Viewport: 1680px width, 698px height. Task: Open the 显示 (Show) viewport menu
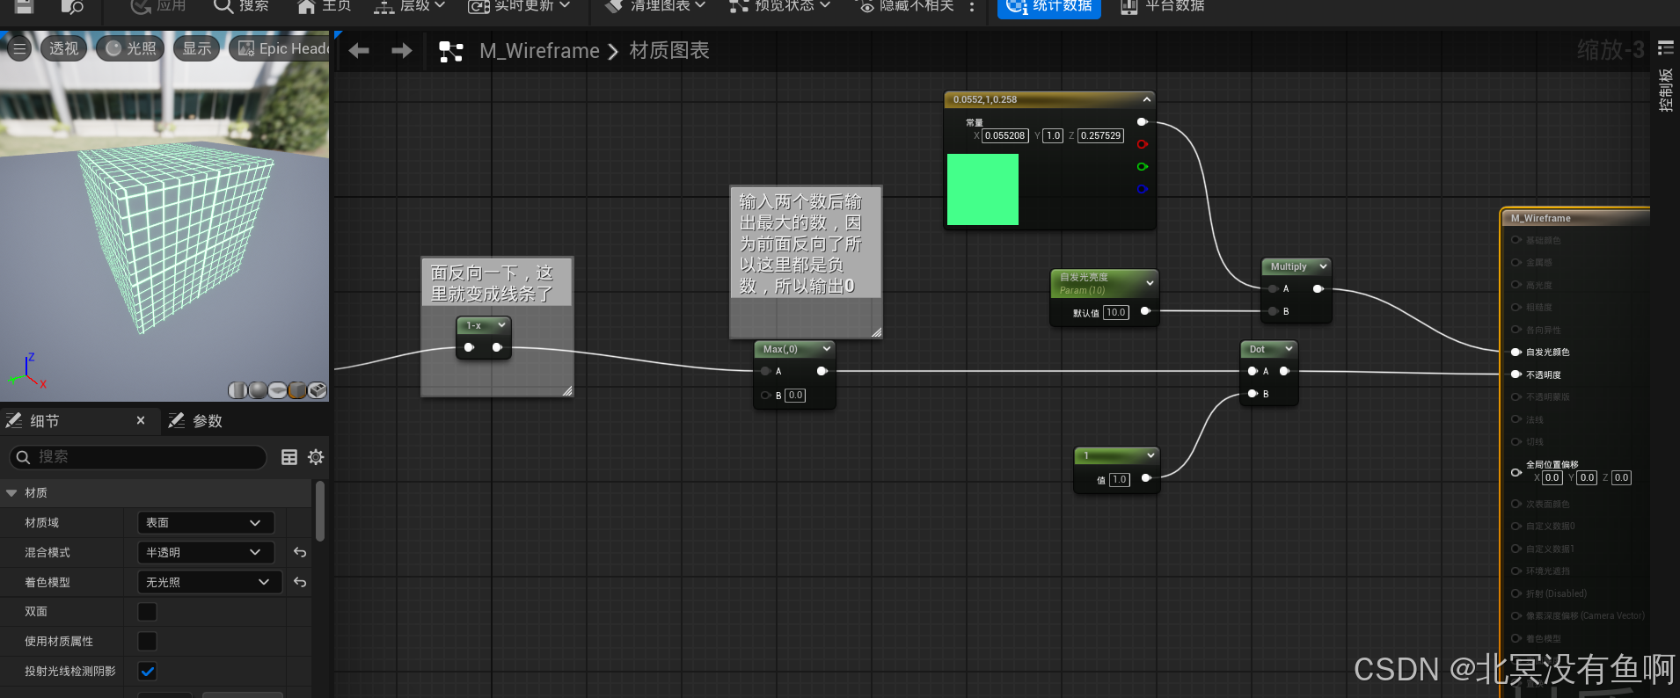196,48
